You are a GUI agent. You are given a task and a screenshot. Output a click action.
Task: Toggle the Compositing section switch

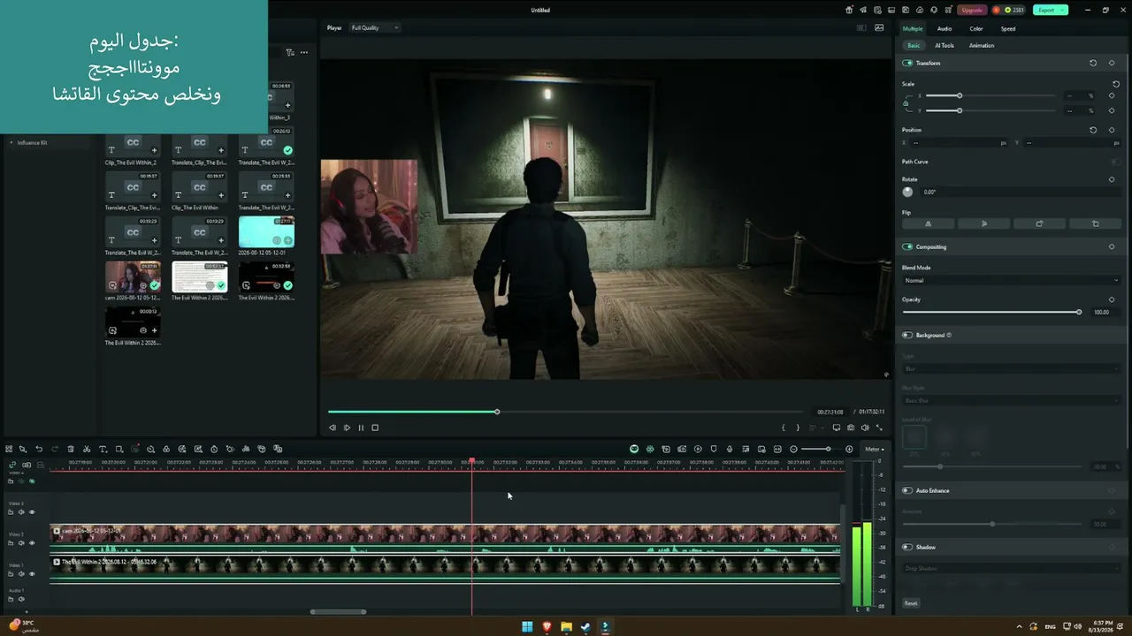point(907,247)
